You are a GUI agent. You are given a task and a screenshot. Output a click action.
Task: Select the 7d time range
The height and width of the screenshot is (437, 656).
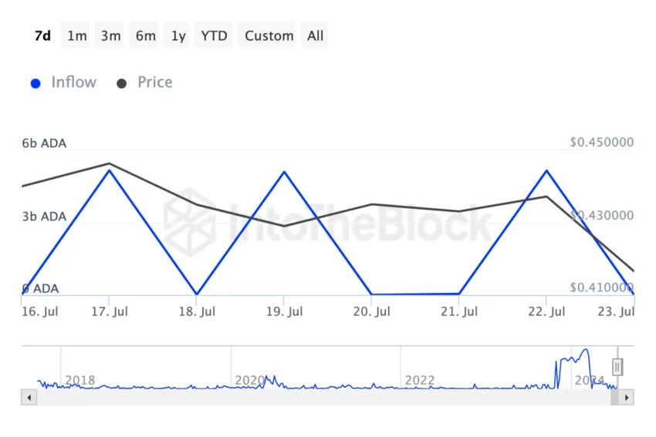pos(42,36)
